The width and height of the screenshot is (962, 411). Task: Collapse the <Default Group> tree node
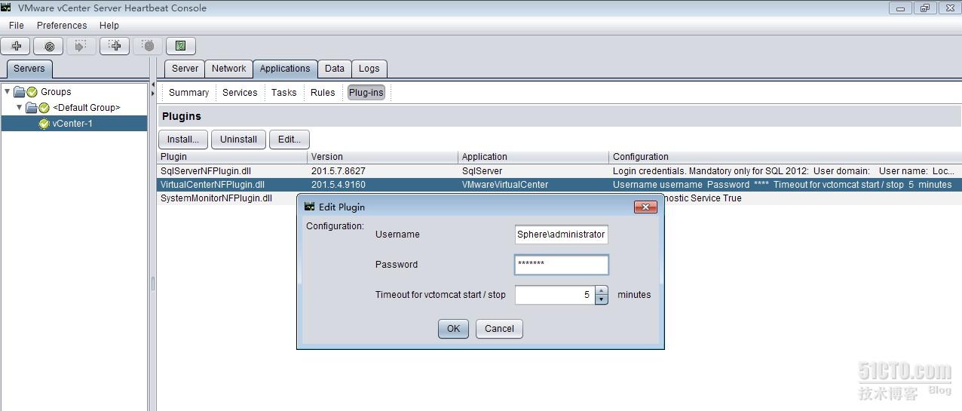20,107
